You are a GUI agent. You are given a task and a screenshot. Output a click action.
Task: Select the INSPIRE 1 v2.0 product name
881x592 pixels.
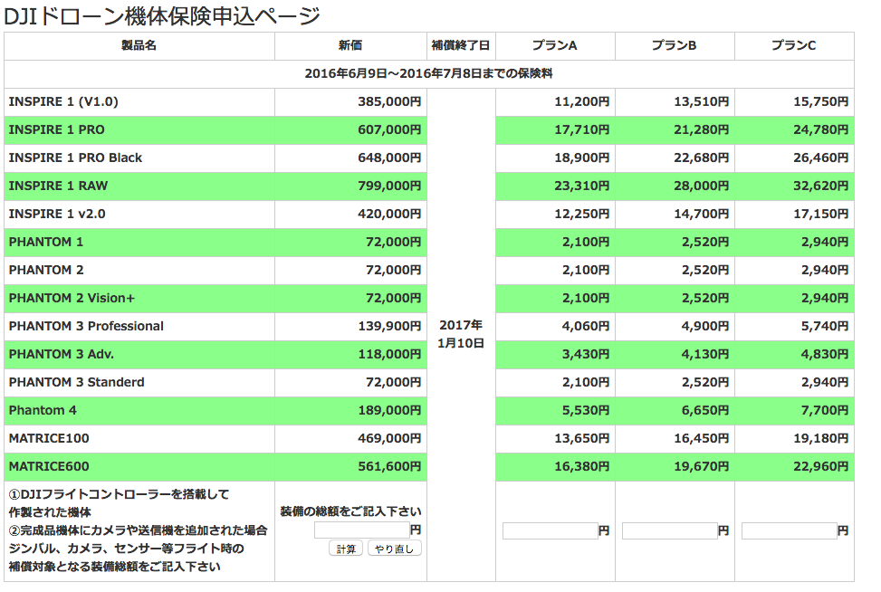pyautogui.click(x=57, y=214)
